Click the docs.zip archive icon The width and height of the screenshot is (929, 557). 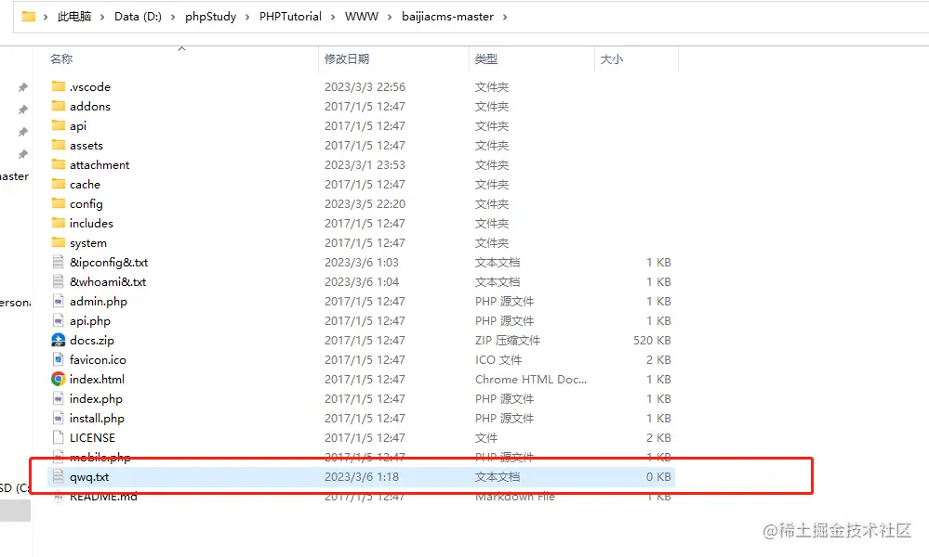[58, 340]
